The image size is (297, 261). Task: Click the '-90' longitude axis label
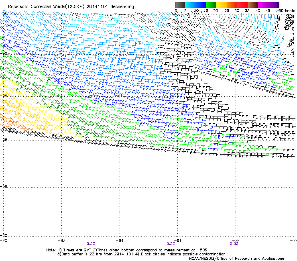(4, 241)
